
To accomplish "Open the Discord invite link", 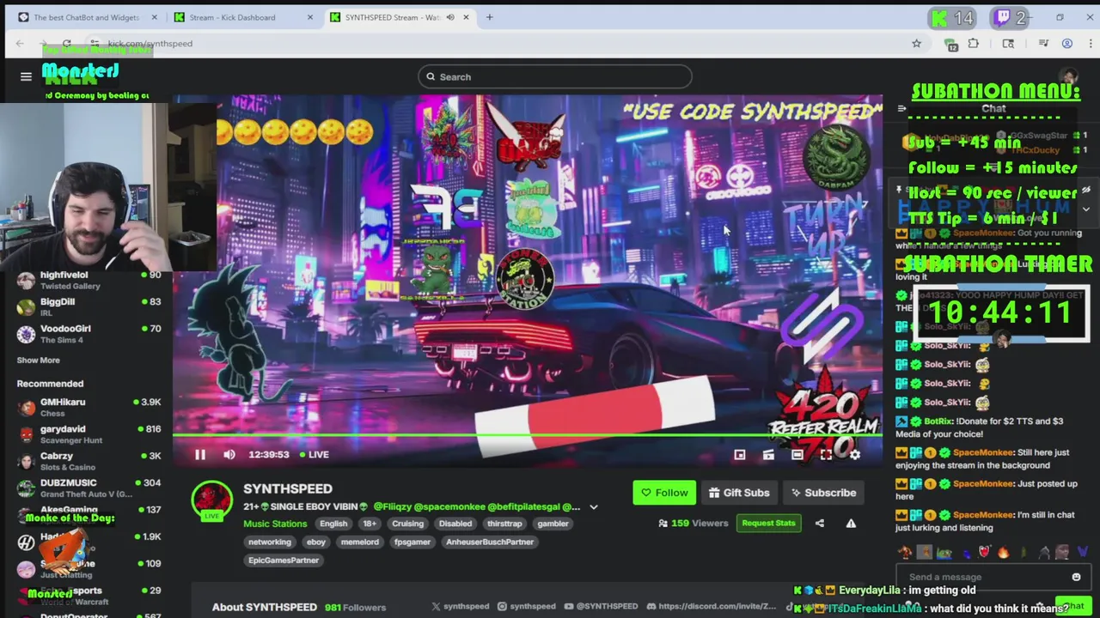I will pos(711,607).
